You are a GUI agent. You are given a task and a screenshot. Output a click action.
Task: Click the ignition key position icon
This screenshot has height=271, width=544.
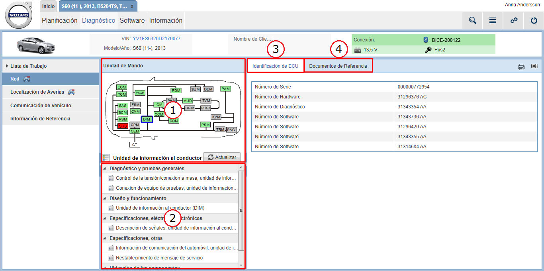pyautogui.click(x=429, y=50)
